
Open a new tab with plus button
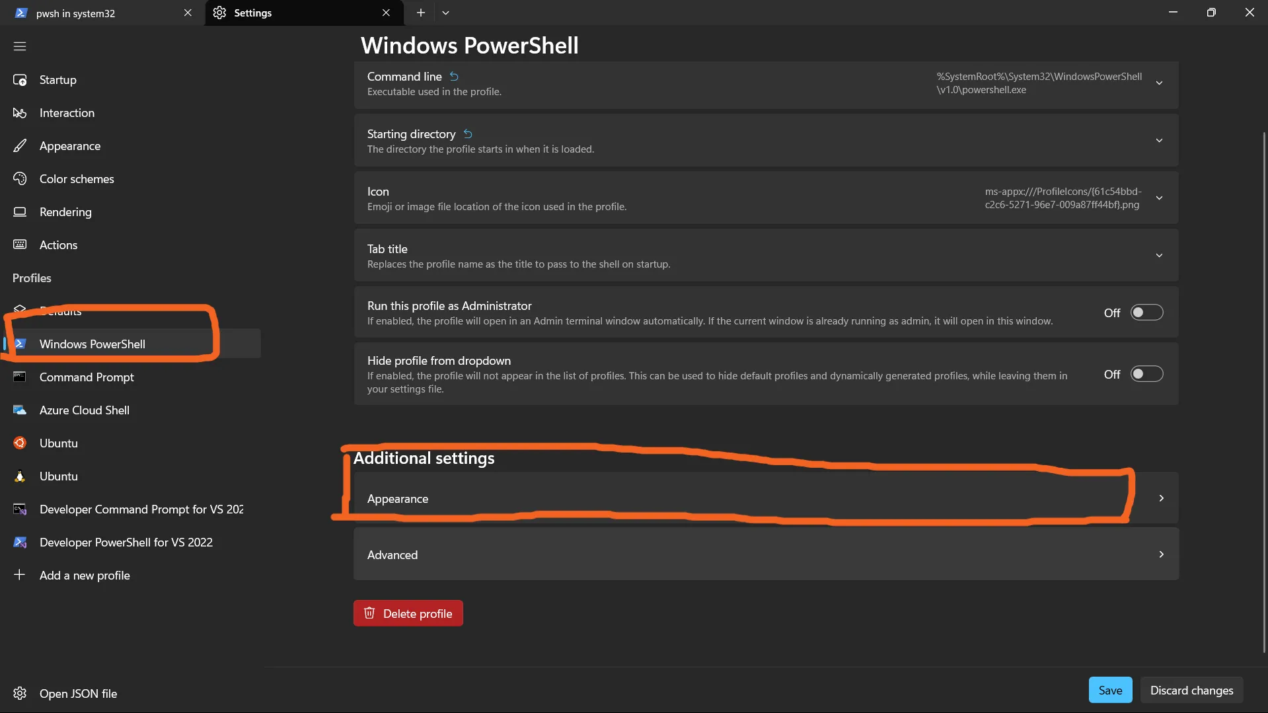(x=420, y=13)
